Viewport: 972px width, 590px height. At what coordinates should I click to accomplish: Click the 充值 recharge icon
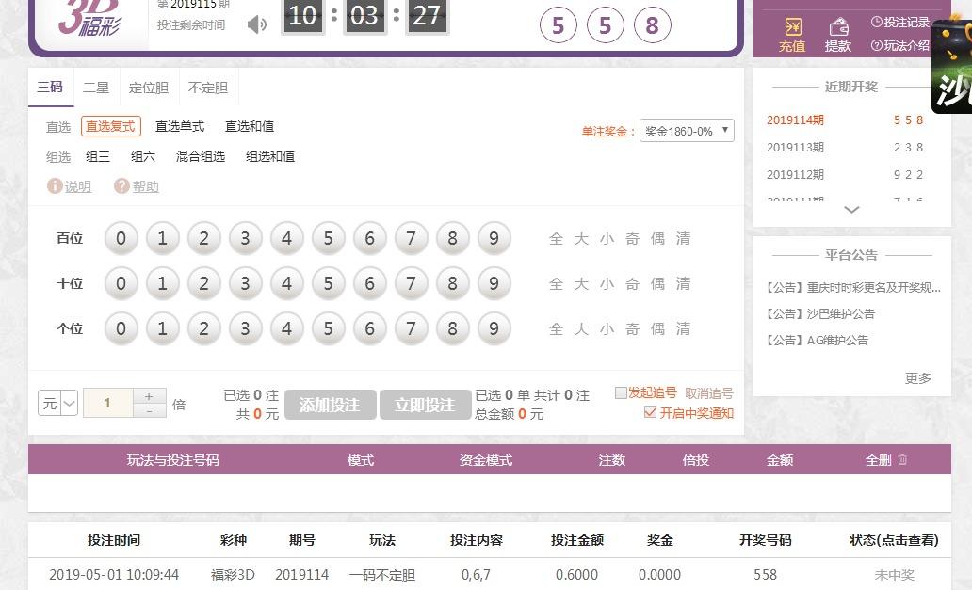[792, 27]
